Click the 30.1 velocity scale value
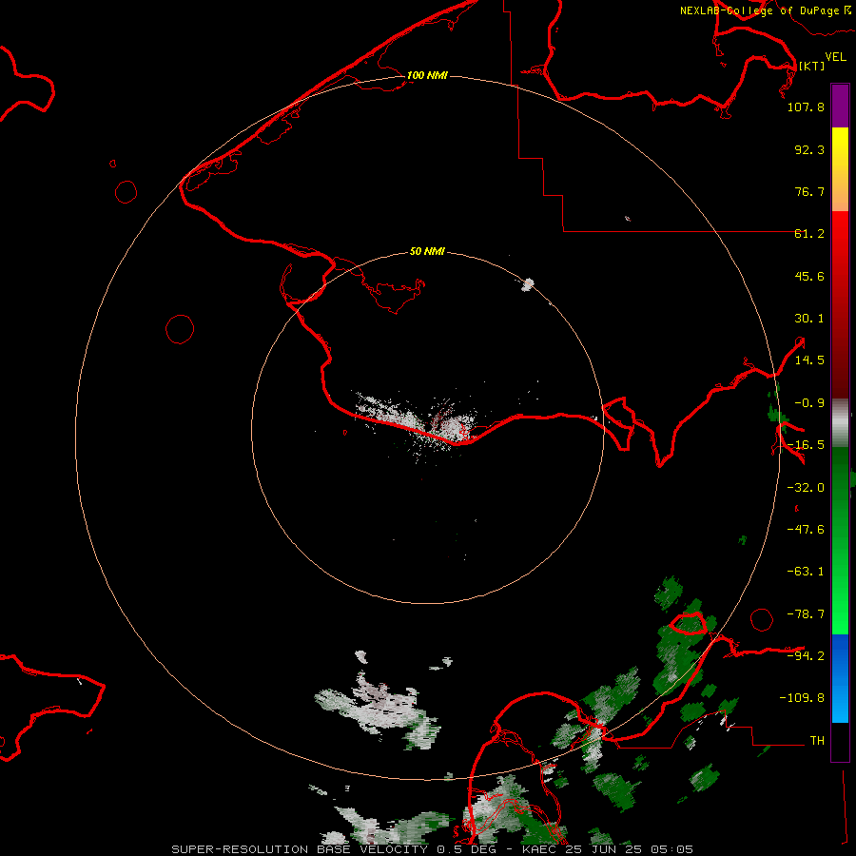 [809, 319]
